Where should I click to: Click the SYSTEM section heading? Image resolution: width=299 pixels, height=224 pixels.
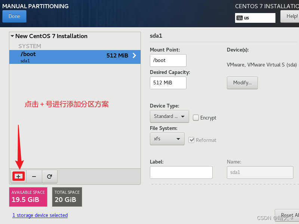30,46
